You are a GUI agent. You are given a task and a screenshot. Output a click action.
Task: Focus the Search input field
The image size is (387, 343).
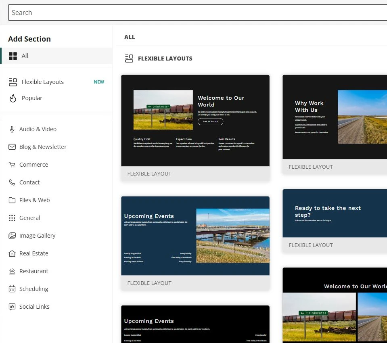(x=198, y=13)
